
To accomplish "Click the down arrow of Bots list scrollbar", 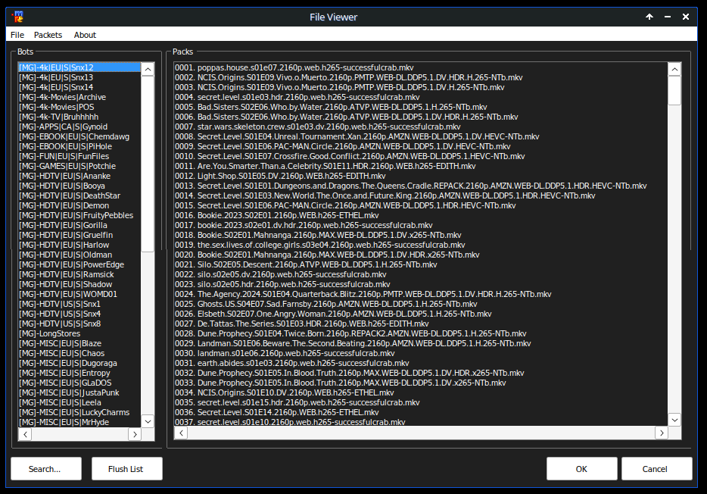I will (x=148, y=420).
